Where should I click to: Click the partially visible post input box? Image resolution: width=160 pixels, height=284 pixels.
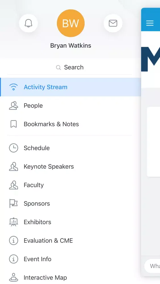(x=152, y=266)
